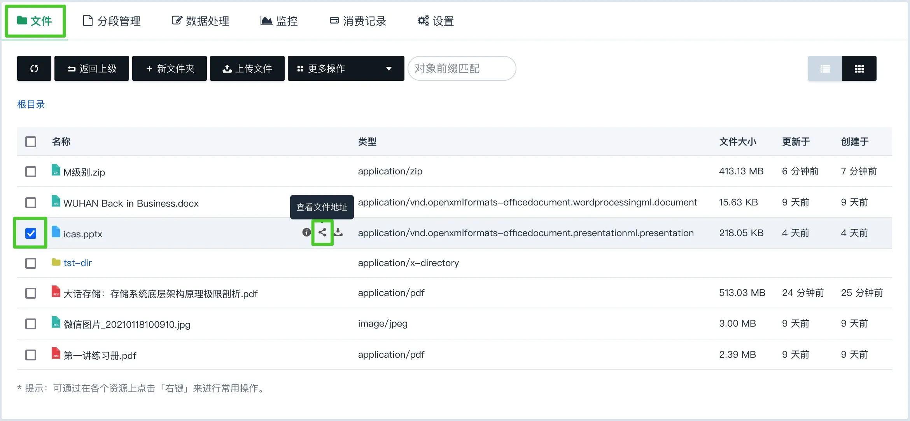Download icas.pptx using its download icon
Screen dimensions: 910x421
338,233
